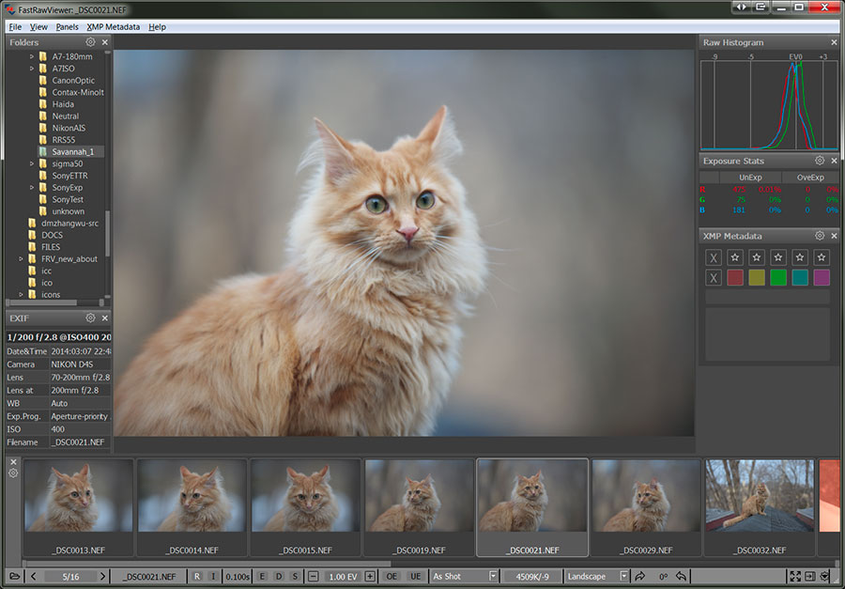Open the XMP Metadata menu
The width and height of the screenshot is (845, 589).
pyautogui.click(x=113, y=27)
